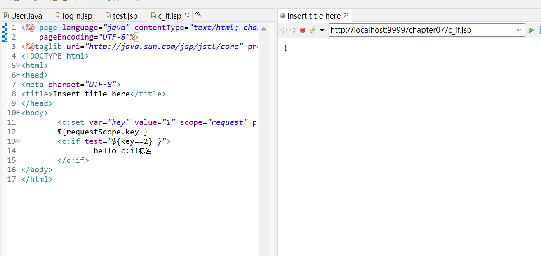Click the hello c:if text line
Screen dimensions: 541x256
(x=122, y=150)
